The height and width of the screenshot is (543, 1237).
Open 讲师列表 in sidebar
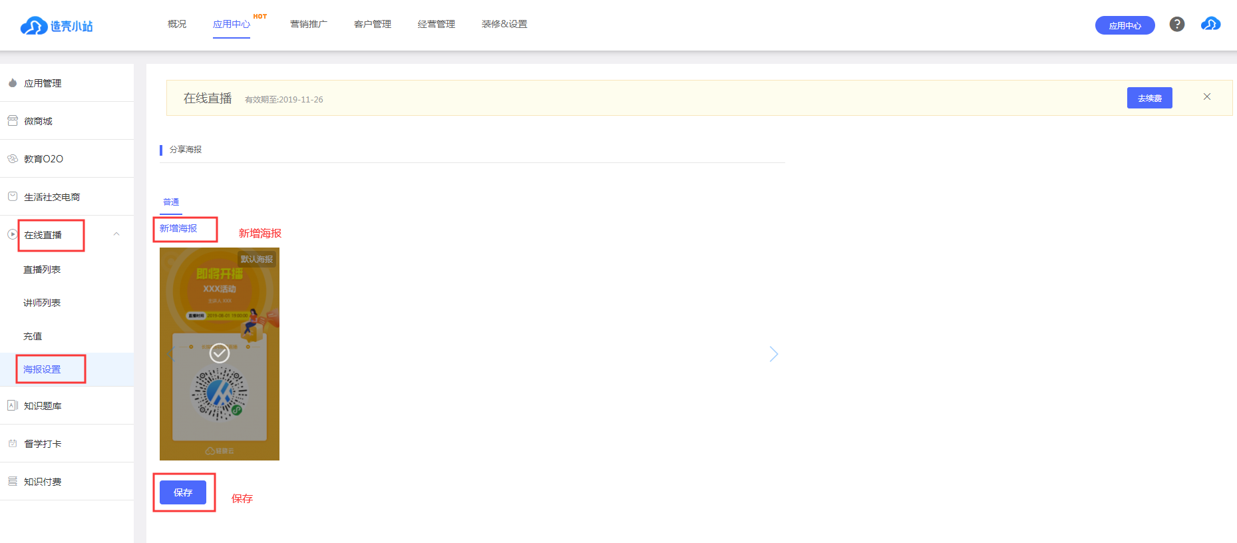click(42, 303)
